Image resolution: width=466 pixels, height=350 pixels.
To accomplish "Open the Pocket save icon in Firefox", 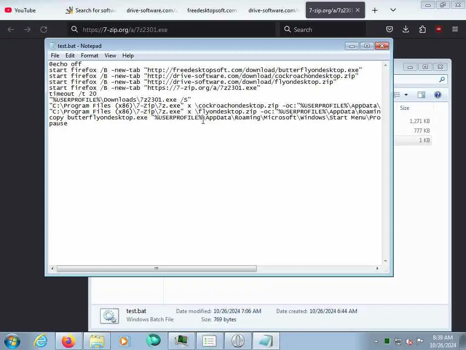I will [390, 29].
